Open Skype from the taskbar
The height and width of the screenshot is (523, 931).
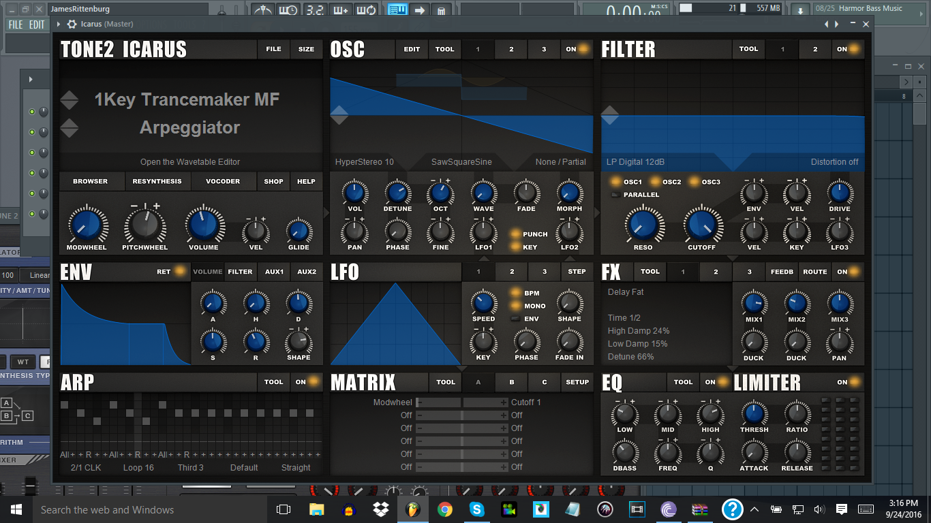476,509
